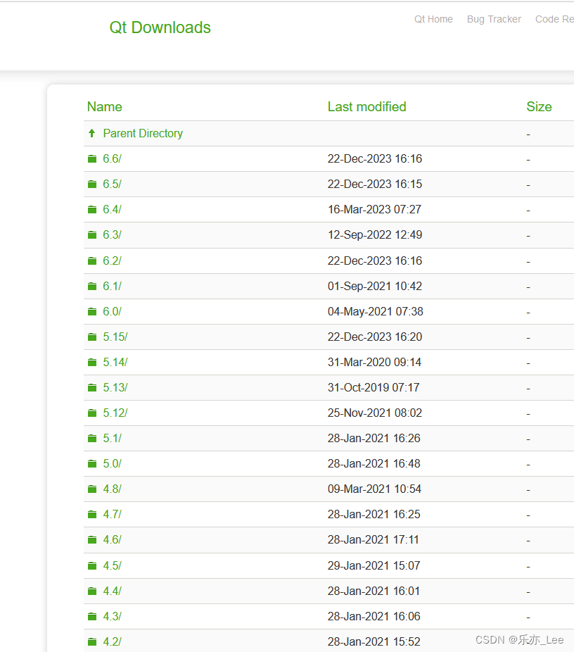
Task: Click the folder icon beside 6.5/
Action: (x=92, y=184)
